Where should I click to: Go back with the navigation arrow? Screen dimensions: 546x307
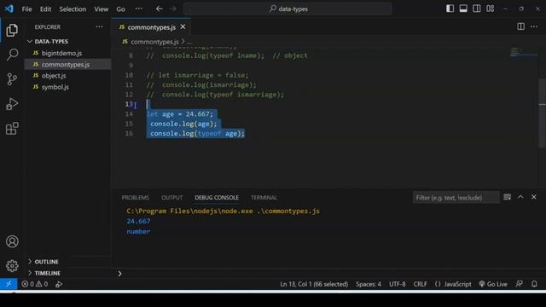point(160,9)
